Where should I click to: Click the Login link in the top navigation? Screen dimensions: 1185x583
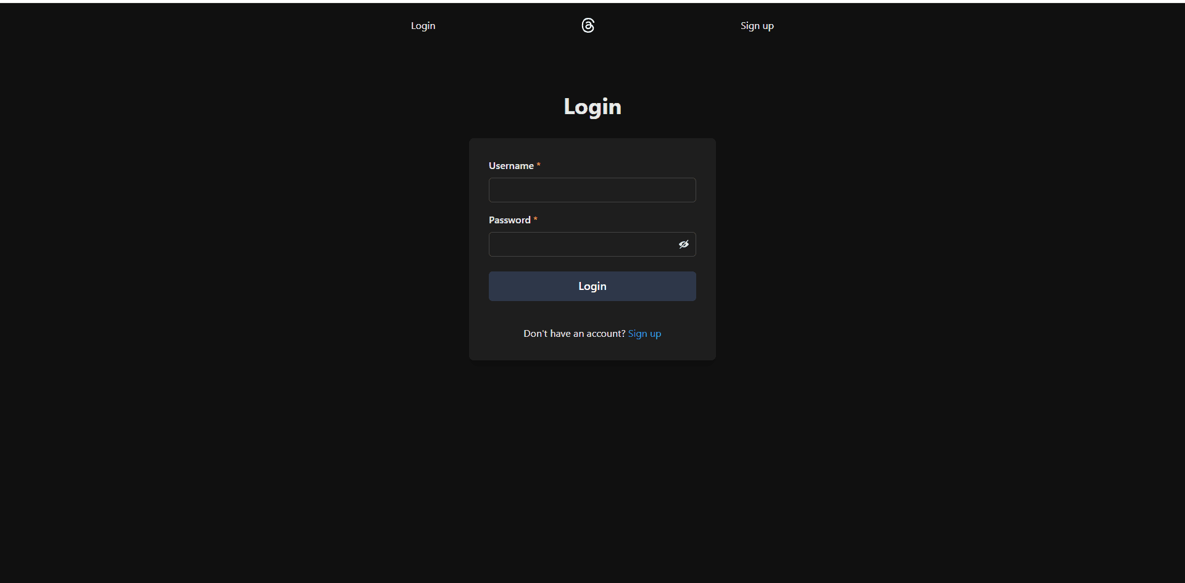[x=423, y=25]
